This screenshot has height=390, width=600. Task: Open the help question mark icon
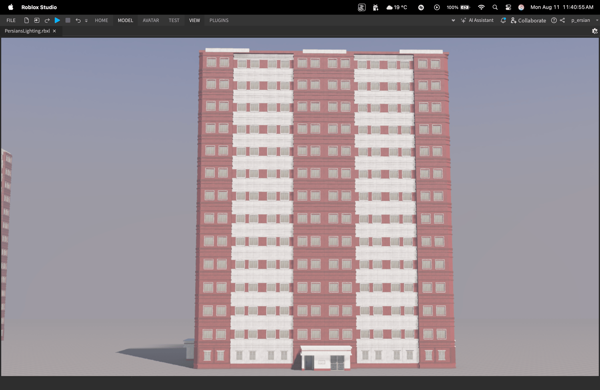(x=554, y=20)
